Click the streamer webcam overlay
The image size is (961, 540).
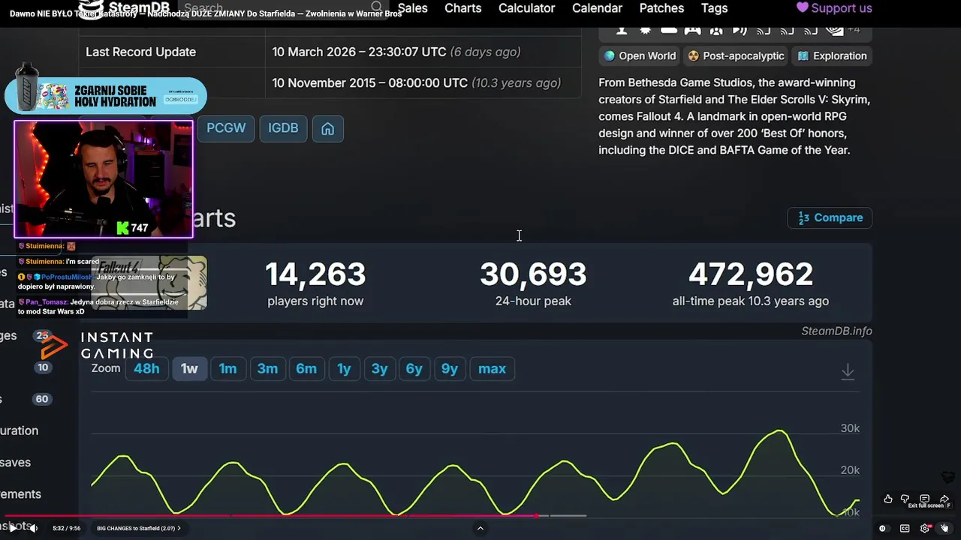coord(104,178)
